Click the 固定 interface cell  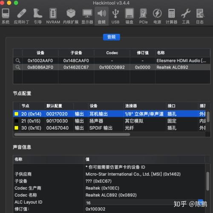point(172,121)
